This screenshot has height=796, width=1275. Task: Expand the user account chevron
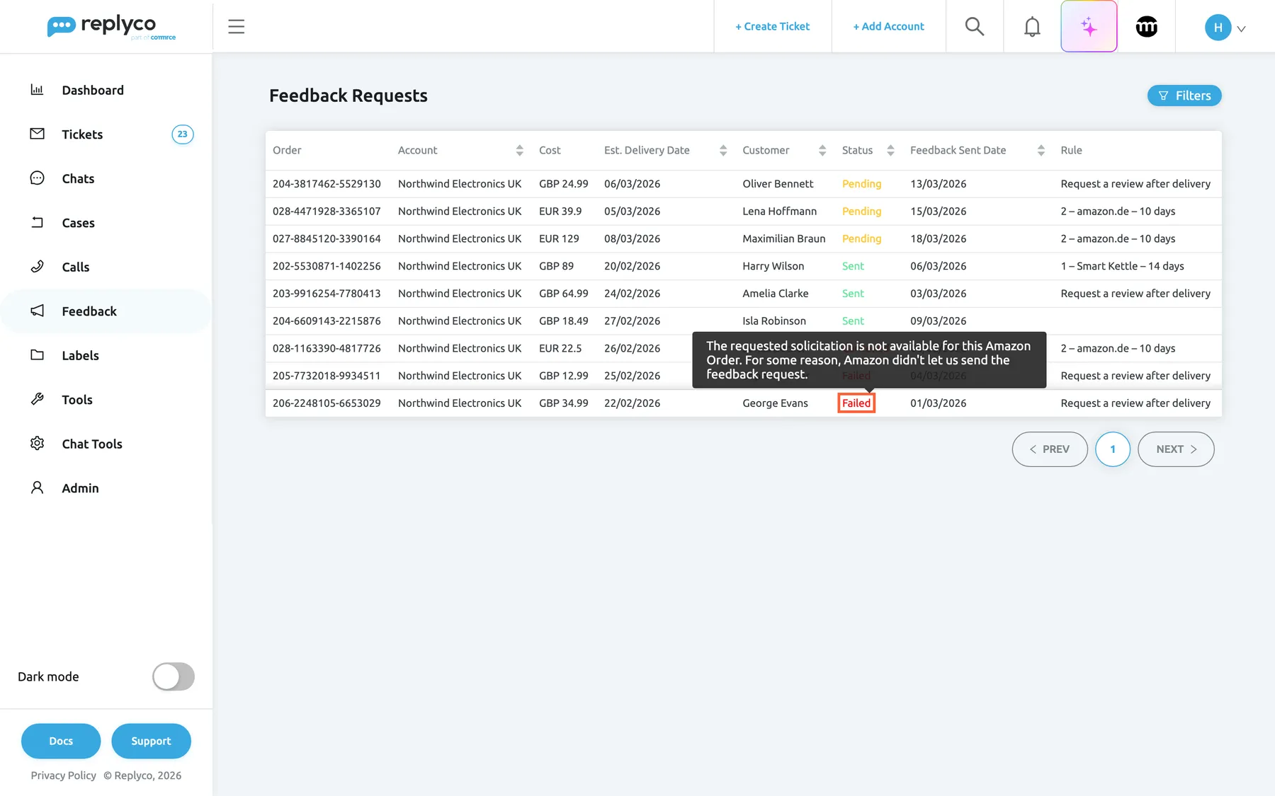coord(1241,29)
